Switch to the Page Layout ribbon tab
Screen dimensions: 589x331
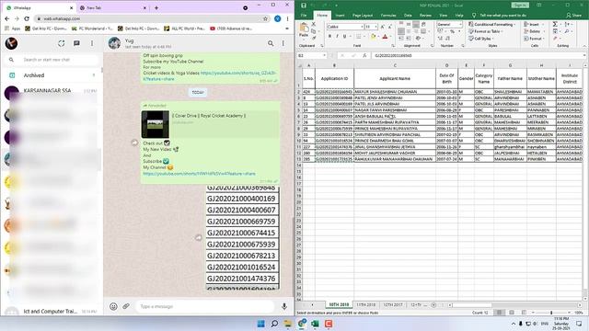tap(363, 16)
